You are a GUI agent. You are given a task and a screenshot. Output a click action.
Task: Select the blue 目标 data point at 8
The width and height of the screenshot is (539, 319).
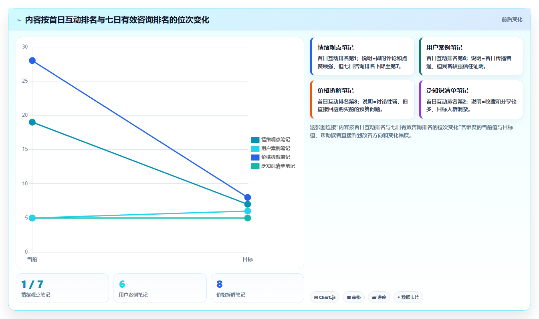pos(248,197)
